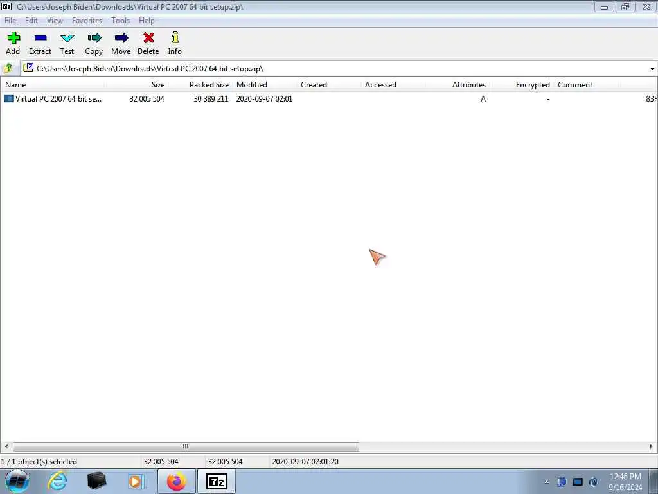The height and width of the screenshot is (494, 658).
Task: Click the scrollbar left arrow
Action: tap(6, 446)
